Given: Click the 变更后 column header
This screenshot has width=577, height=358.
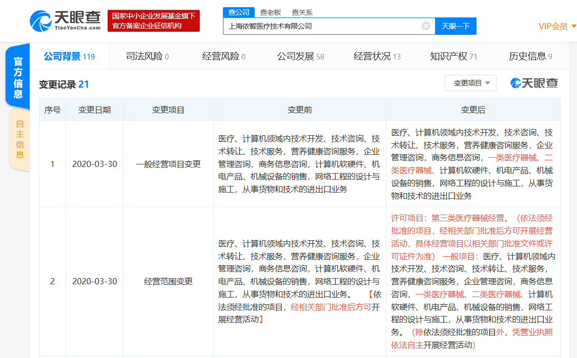Looking at the screenshot, I should click(x=473, y=110).
